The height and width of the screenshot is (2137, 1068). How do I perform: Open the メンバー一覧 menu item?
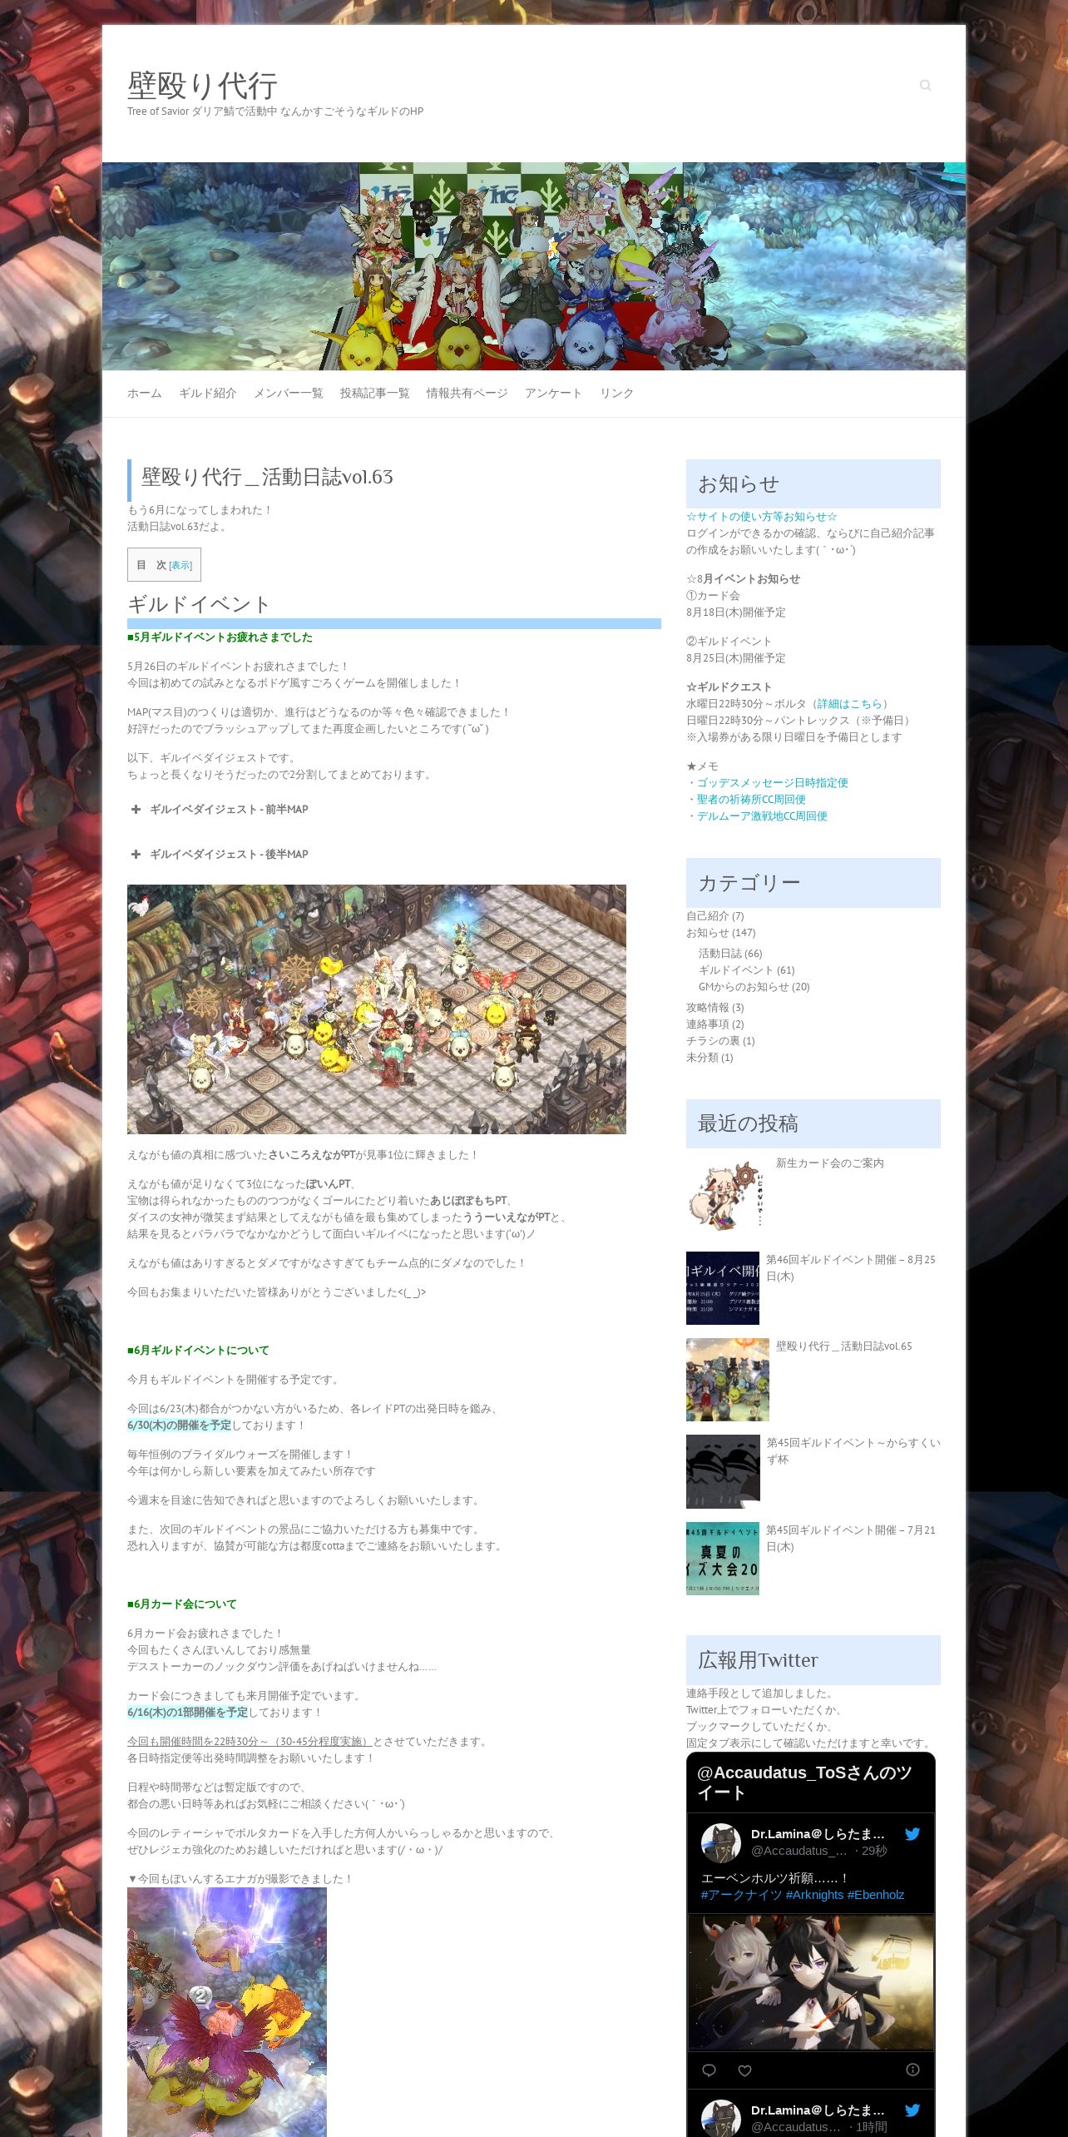click(x=289, y=393)
